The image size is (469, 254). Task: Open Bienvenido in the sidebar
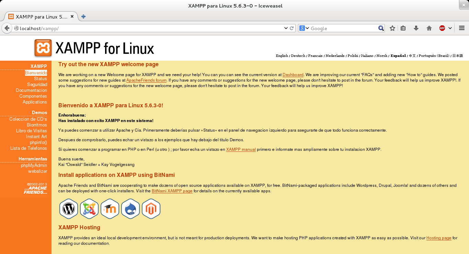tap(36, 73)
